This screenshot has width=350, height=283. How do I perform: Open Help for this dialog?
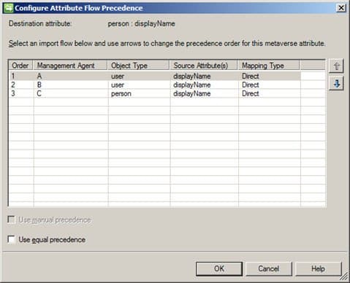(x=318, y=268)
